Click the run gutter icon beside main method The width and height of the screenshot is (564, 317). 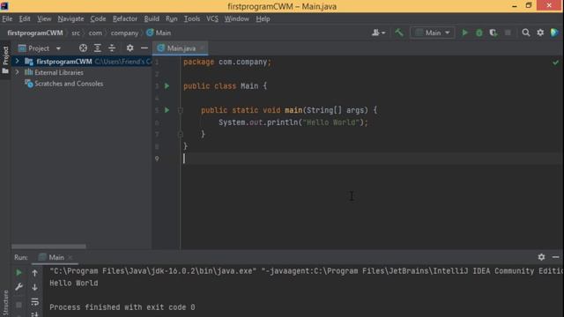pyautogui.click(x=167, y=110)
